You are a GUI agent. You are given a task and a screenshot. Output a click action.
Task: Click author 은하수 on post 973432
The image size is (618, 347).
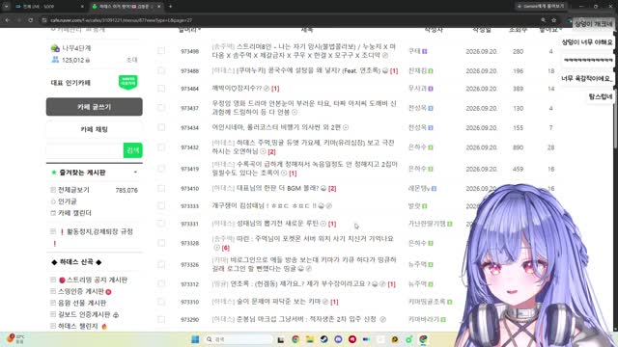pyautogui.click(x=417, y=147)
